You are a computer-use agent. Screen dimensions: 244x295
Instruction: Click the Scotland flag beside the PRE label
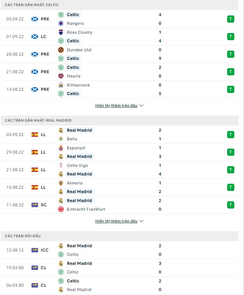point(34,19)
